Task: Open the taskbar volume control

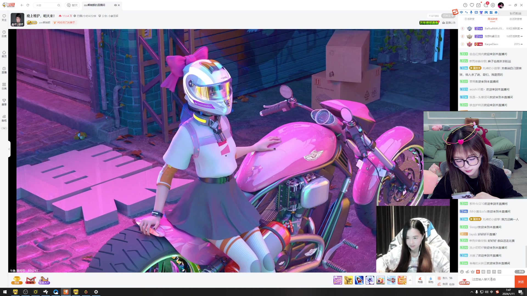Action: click(486, 292)
